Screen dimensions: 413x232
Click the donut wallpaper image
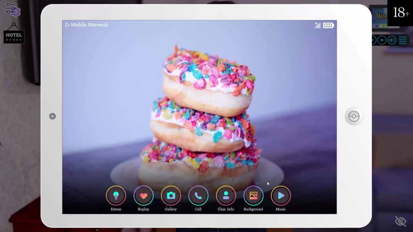[x=206, y=106]
